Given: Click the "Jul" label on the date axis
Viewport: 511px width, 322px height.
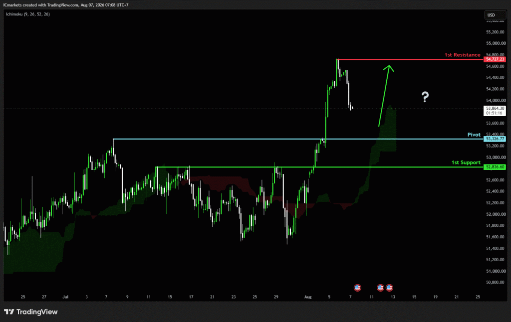Looking at the screenshot, I should pyautogui.click(x=65, y=297).
